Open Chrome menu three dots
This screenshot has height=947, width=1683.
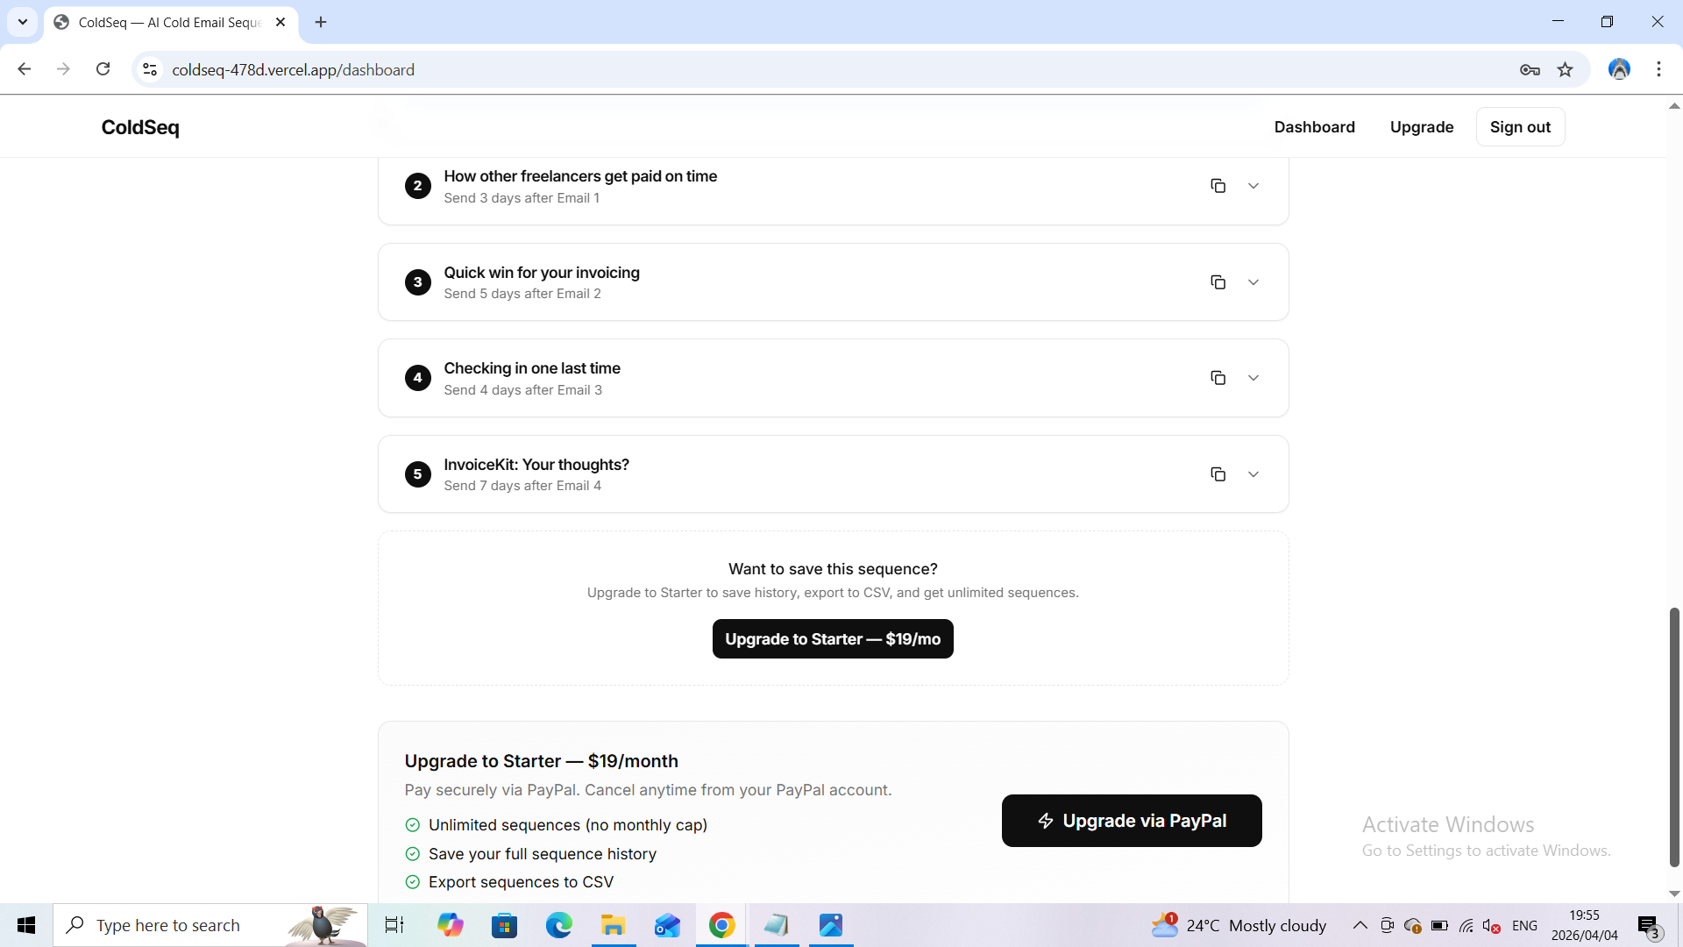tap(1658, 69)
